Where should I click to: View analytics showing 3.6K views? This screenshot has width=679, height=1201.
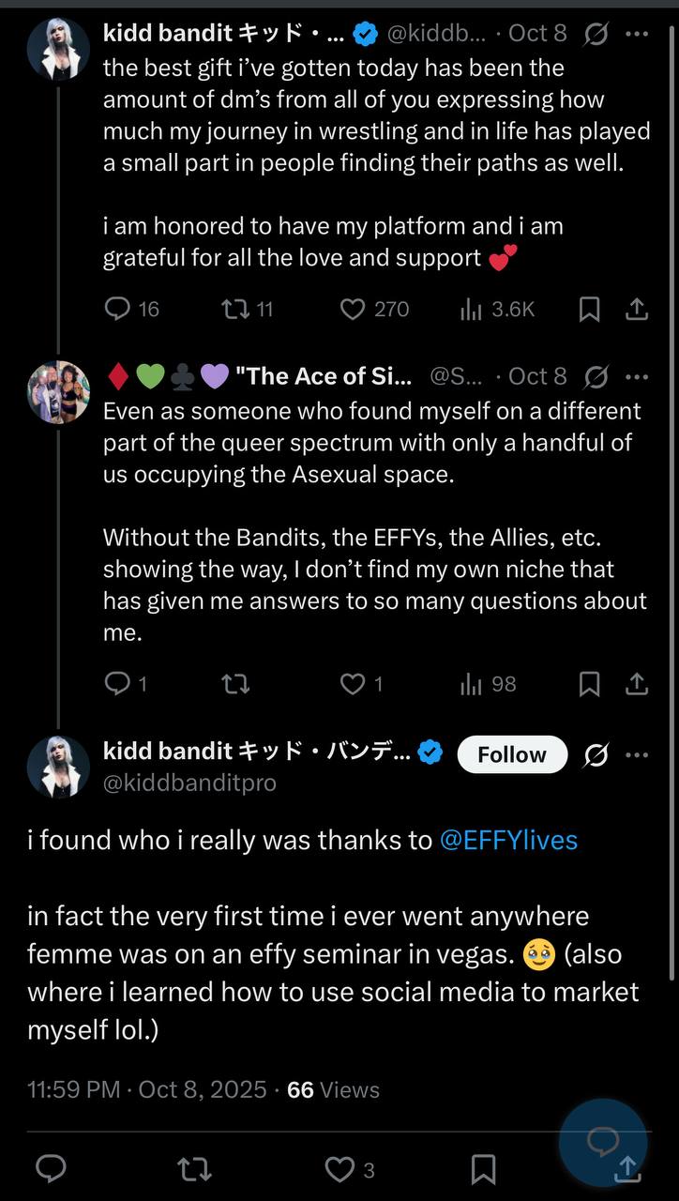coord(471,309)
